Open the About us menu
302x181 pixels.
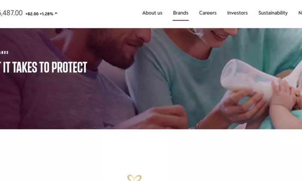152,13
